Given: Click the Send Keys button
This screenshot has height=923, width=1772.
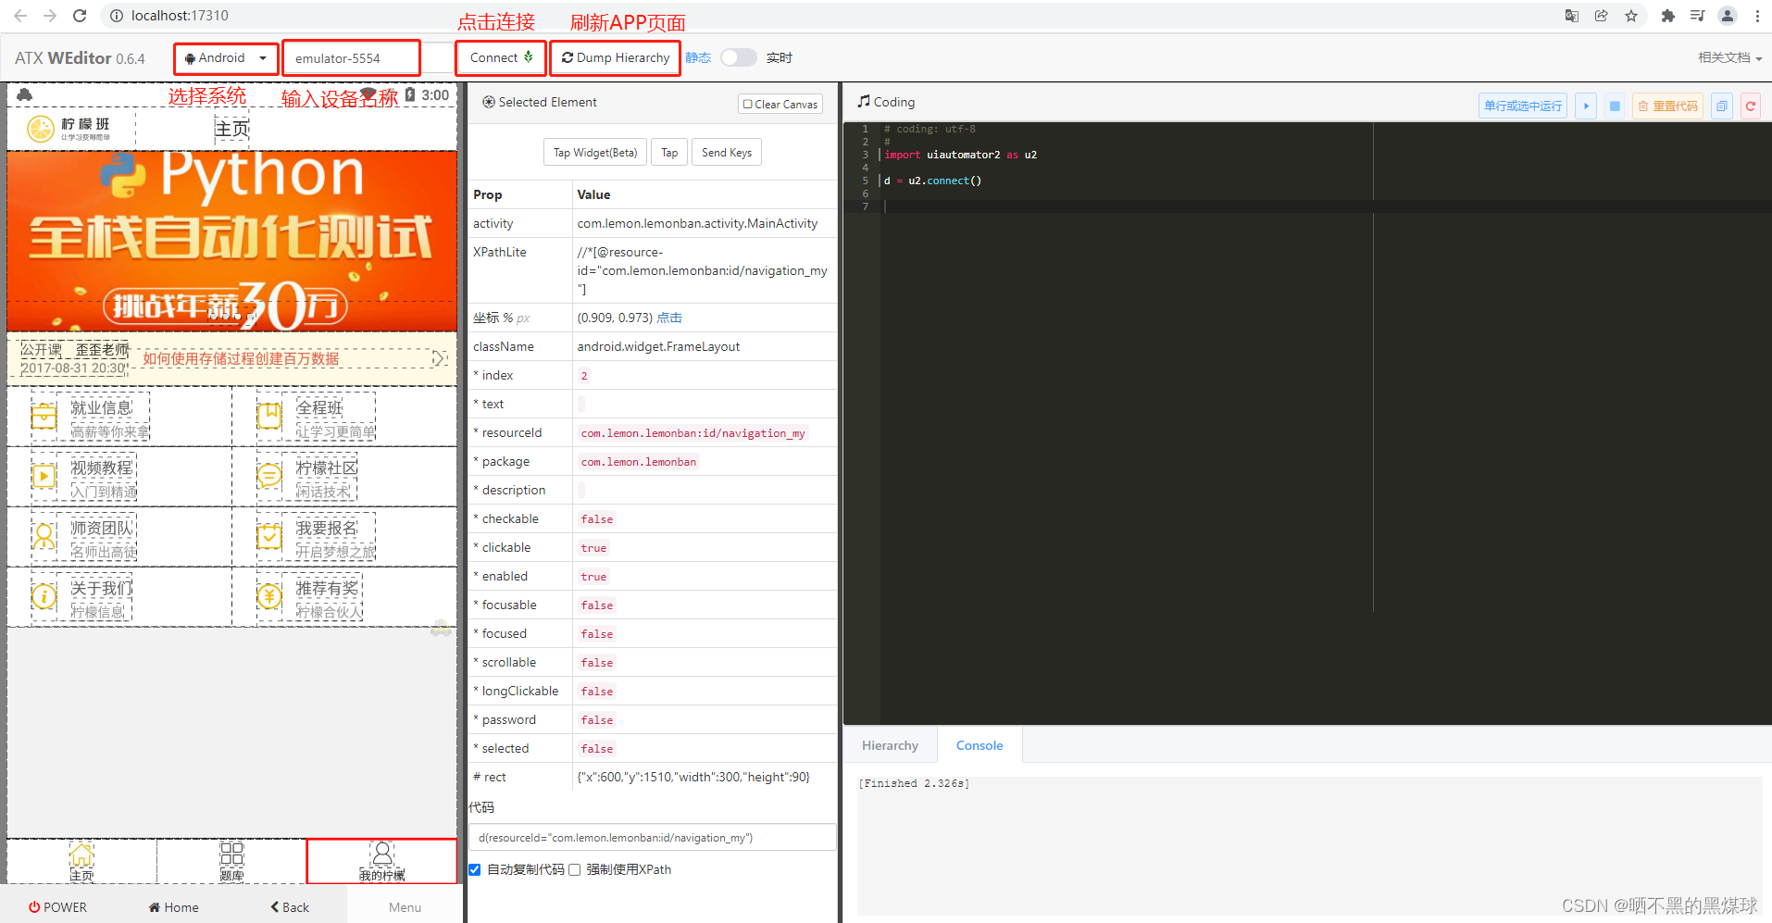Looking at the screenshot, I should (727, 153).
